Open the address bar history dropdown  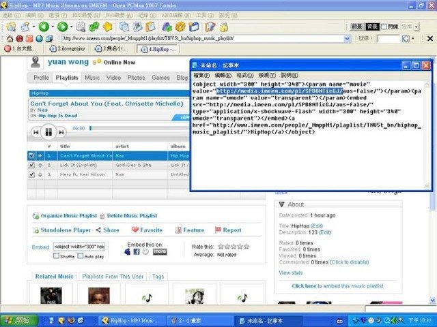(x=348, y=39)
